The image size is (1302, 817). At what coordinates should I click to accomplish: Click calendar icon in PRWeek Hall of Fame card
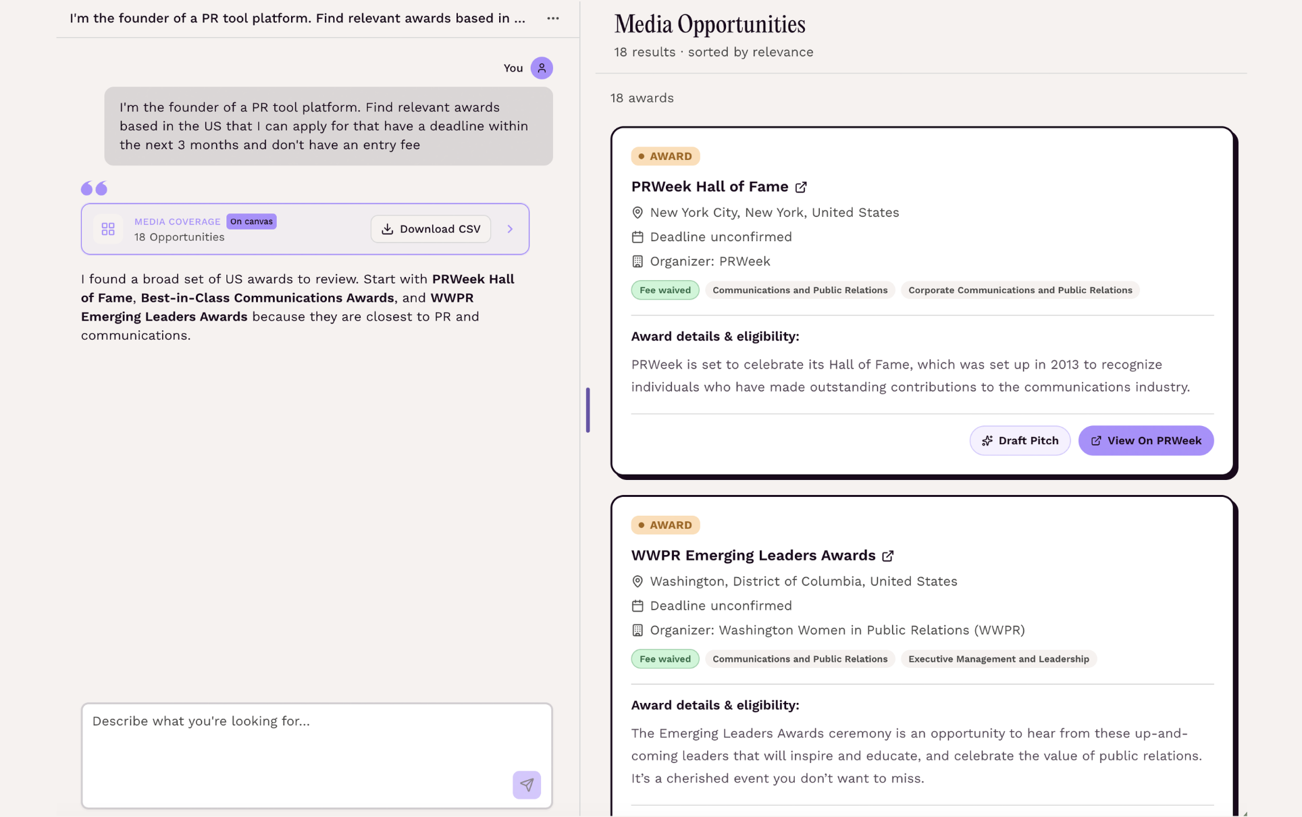[x=637, y=237]
